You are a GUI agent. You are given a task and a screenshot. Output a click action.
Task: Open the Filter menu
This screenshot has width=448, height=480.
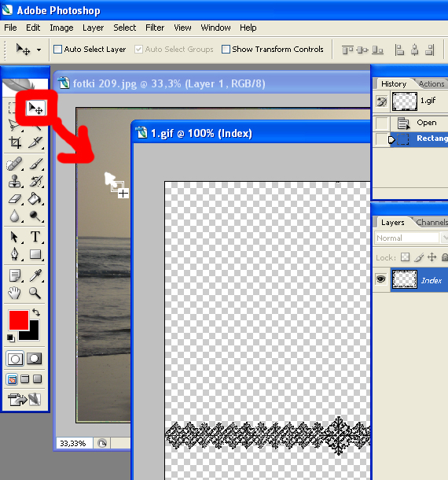(x=155, y=28)
